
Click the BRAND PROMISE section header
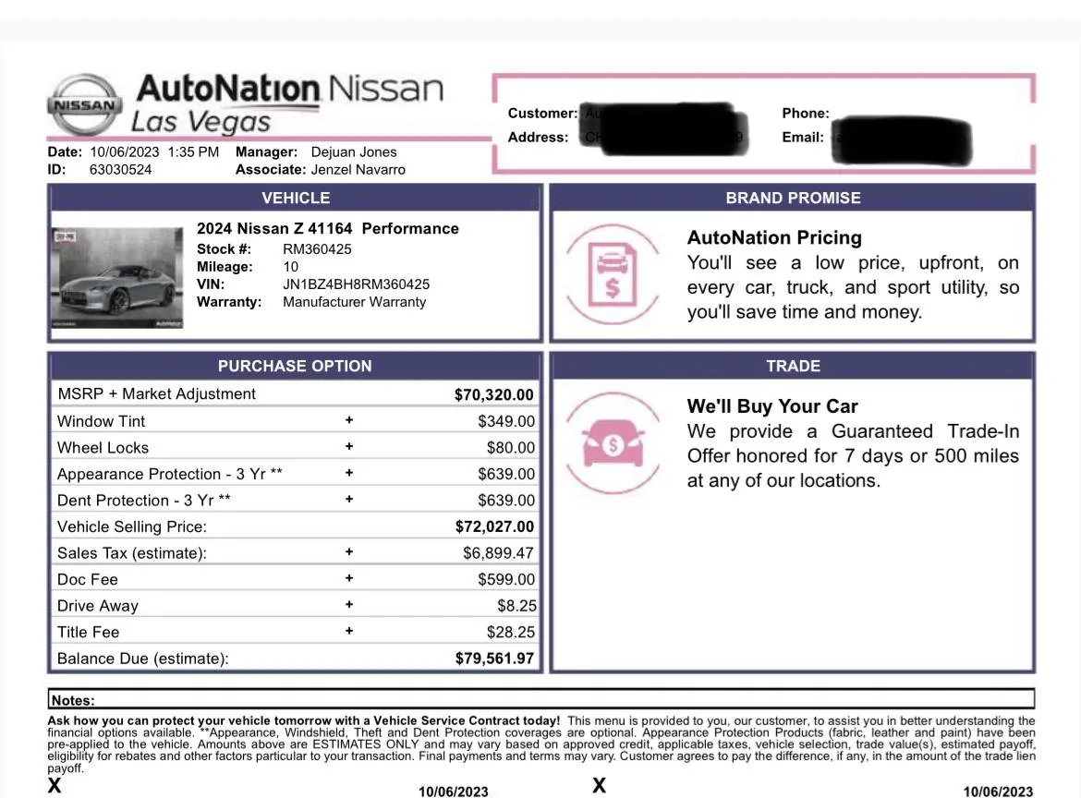(x=793, y=198)
